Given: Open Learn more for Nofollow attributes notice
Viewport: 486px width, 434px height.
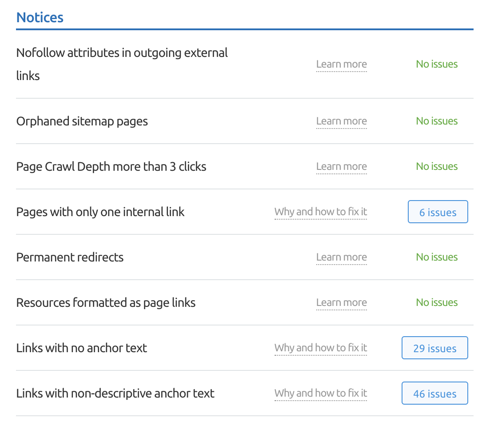Looking at the screenshot, I should pos(341,64).
